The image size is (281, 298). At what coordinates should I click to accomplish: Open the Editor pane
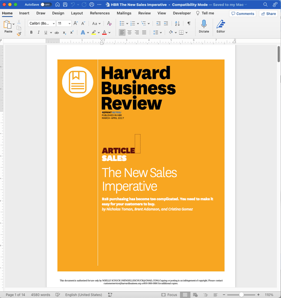(221, 26)
